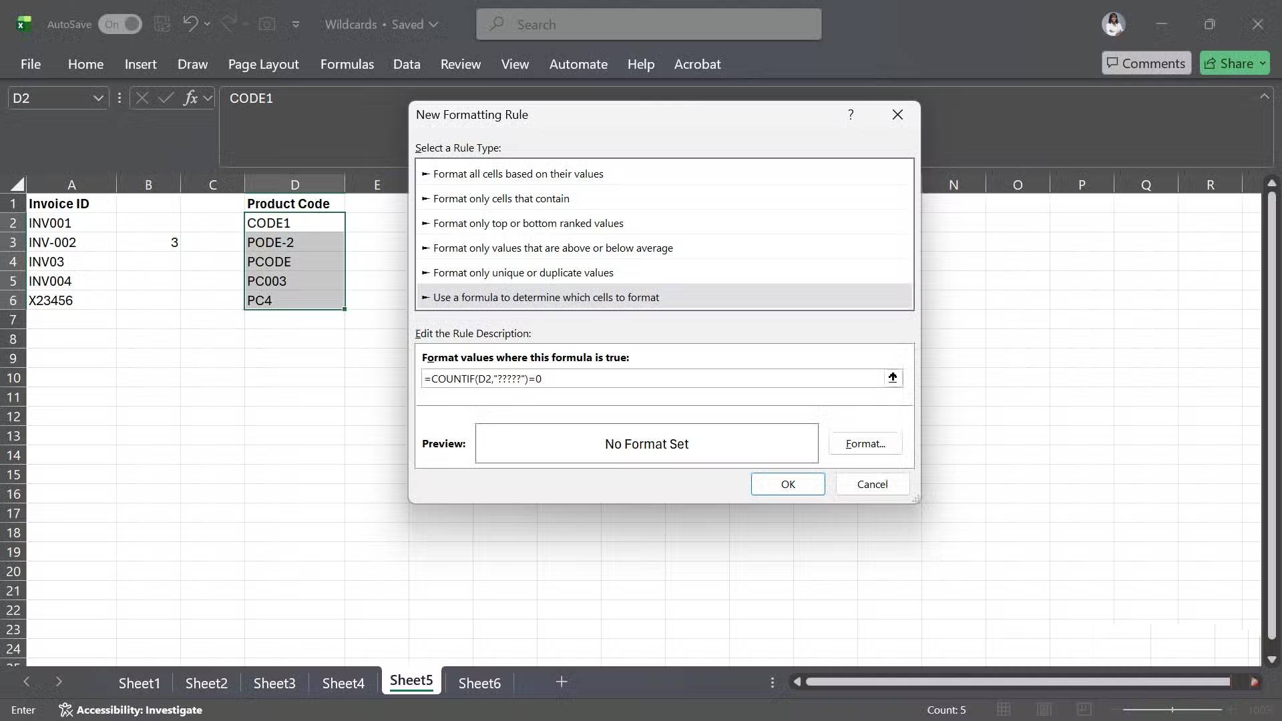Switch to Page Break Preview view icon
This screenshot has width=1282, height=721.
[1084, 710]
